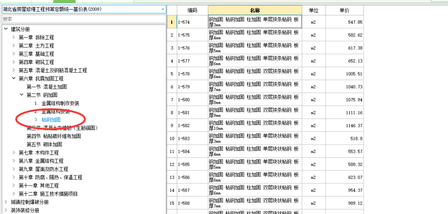Viewport: 448px width, 214px height.
Task: Select 1. 金属结构制作安装 tree item
Action: tap(57, 103)
